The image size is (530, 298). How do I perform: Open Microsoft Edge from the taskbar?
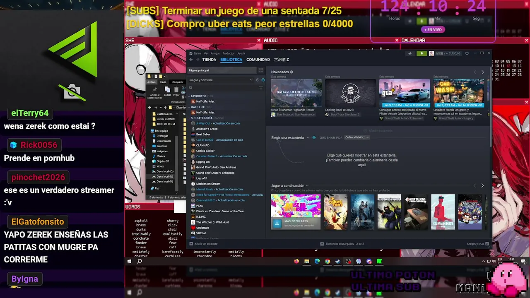(317, 261)
